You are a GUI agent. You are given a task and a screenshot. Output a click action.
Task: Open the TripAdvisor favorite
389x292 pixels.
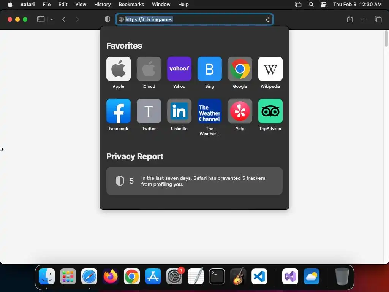[270, 111]
